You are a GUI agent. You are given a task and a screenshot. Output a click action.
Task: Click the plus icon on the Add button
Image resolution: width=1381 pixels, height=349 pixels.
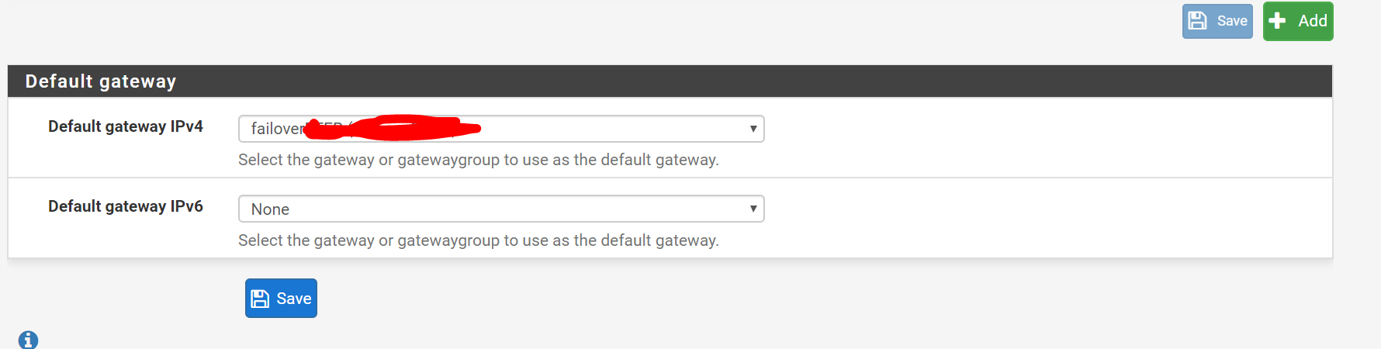click(x=1278, y=21)
